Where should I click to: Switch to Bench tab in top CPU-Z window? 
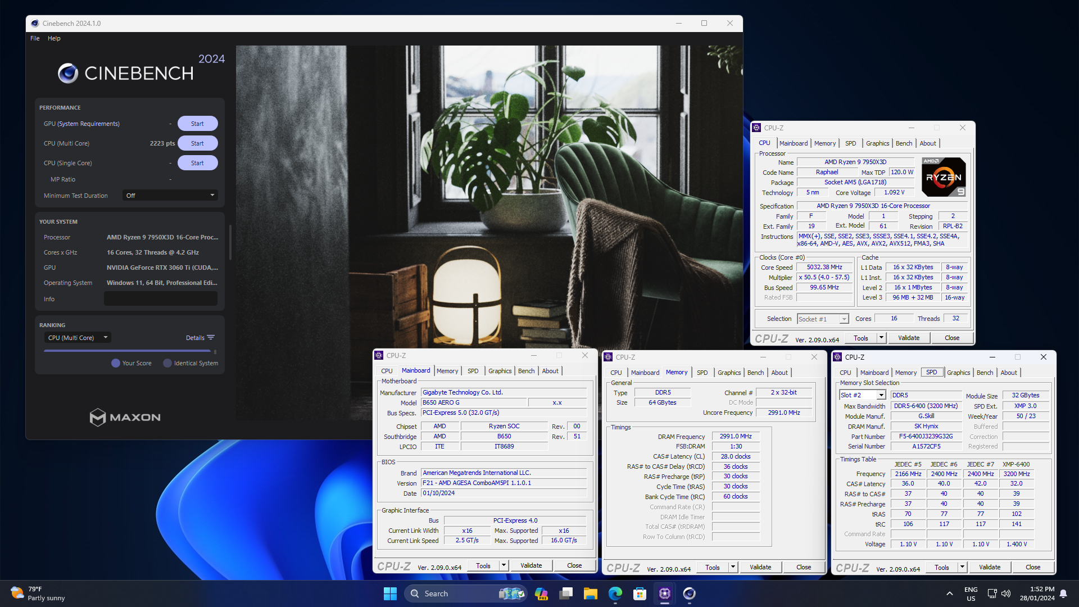(904, 143)
